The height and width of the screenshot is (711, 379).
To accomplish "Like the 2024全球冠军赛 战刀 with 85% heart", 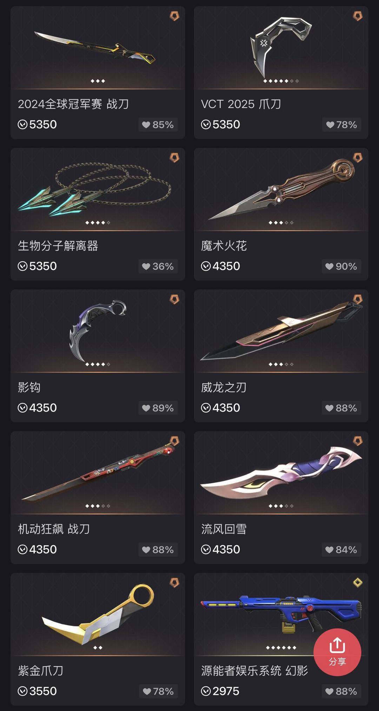I will [158, 125].
